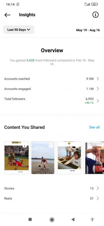The width and height of the screenshot is (104, 226).
Task: Select the Accounts reached row label
Action: pyautogui.click(x=17, y=79)
